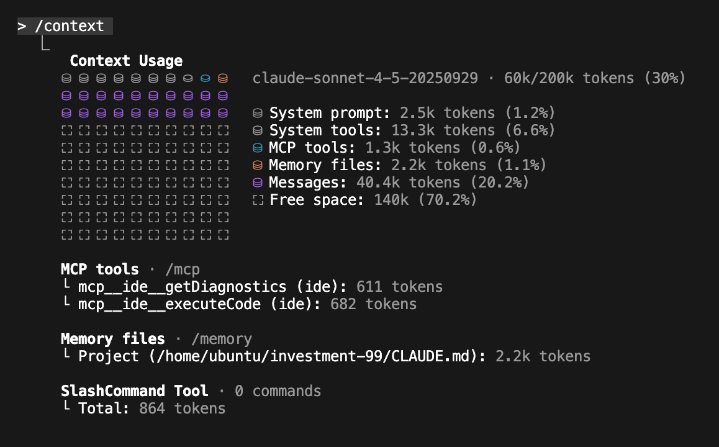
Task: Select the mcp__ide__getDiagnostics entry
Action: pos(182,287)
